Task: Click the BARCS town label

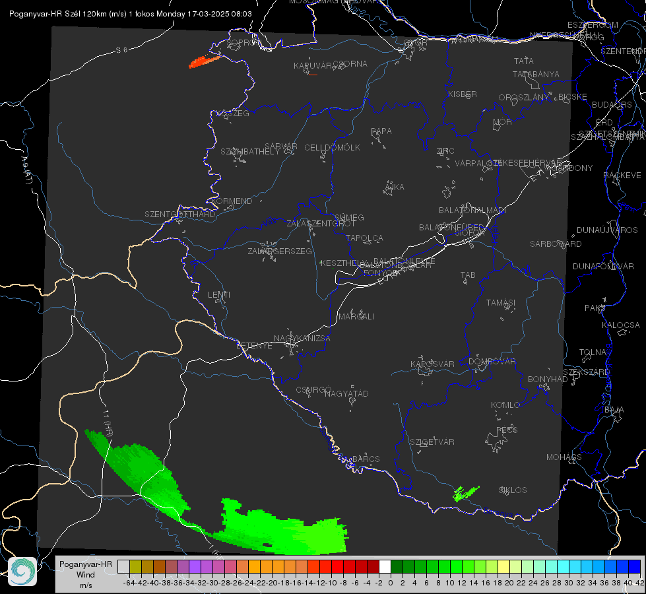Action: 366,459
